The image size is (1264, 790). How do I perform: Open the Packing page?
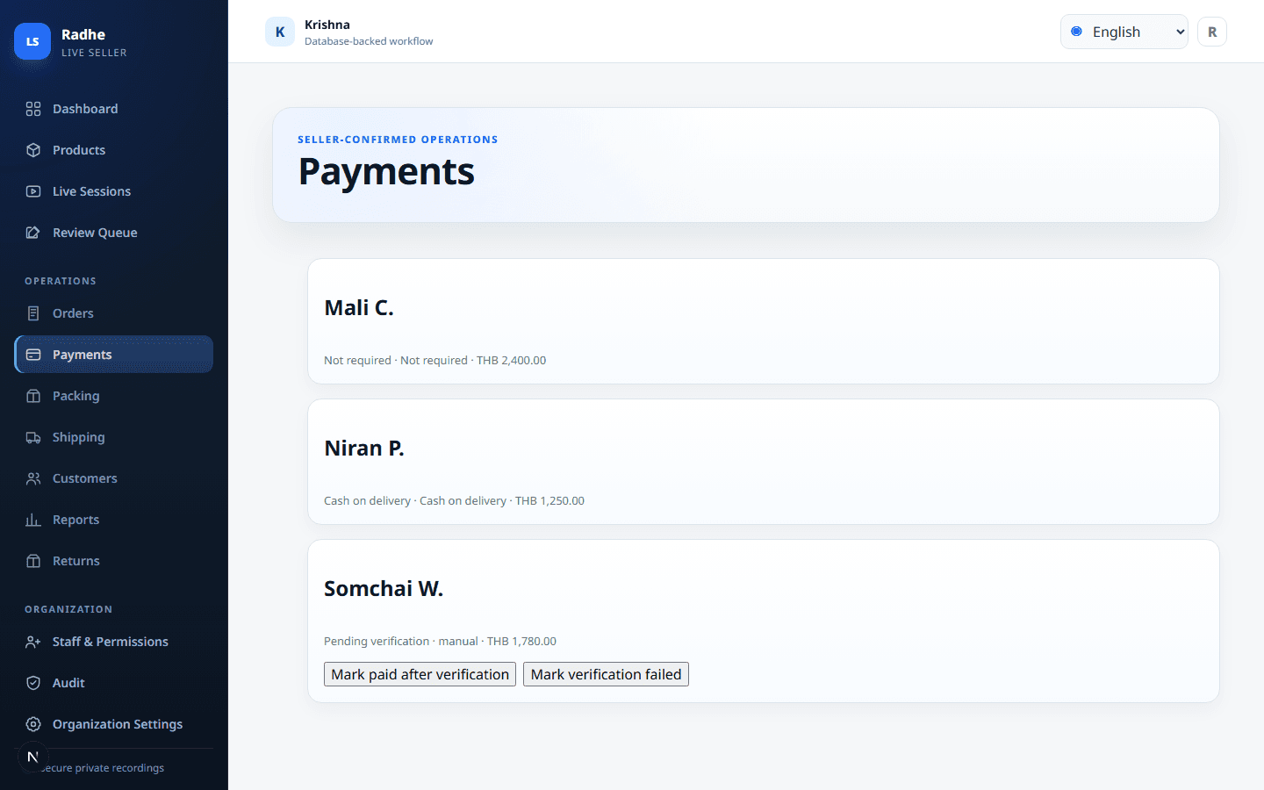pyautogui.click(x=113, y=396)
